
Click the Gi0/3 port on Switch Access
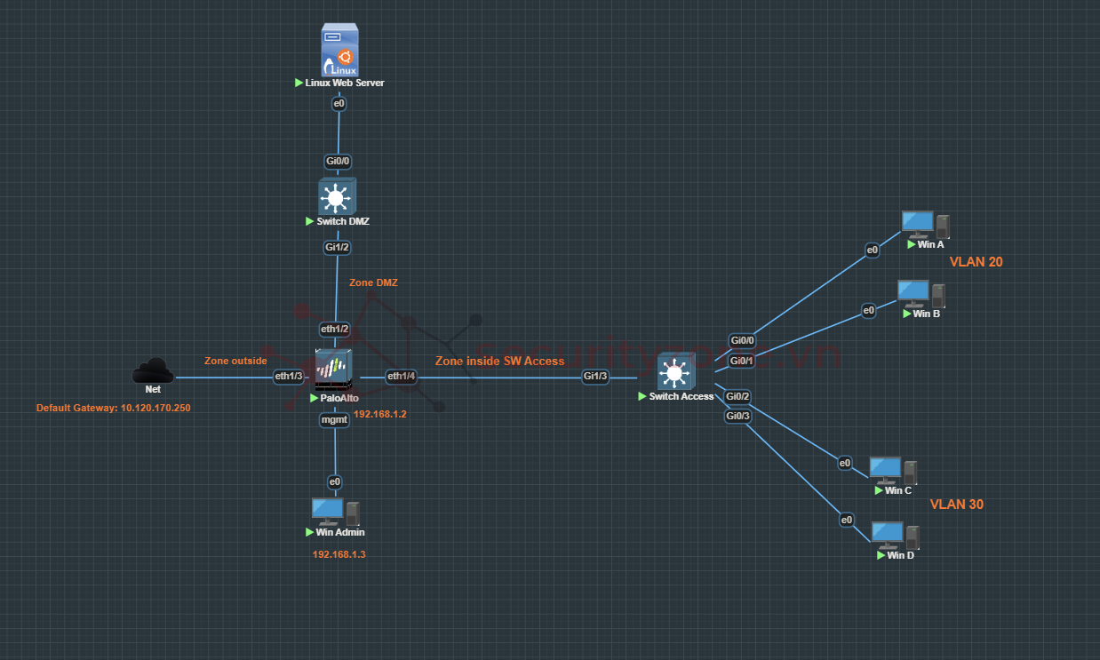pyautogui.click(x=737, y=416)
